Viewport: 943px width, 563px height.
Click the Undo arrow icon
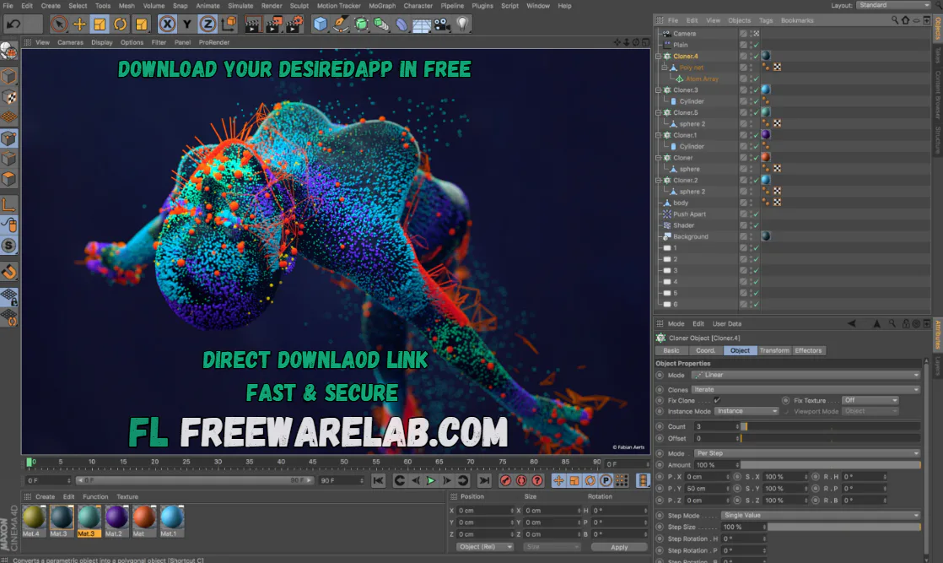[12, 24]
